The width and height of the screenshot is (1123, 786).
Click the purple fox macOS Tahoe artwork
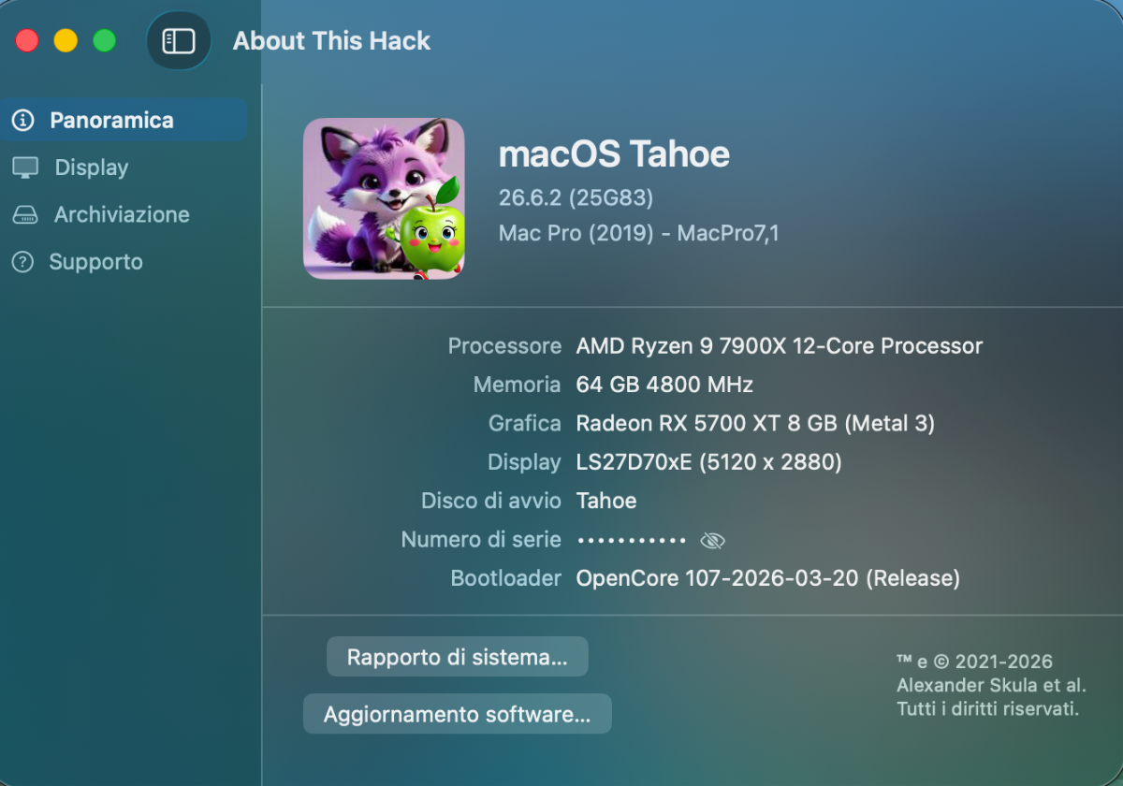(384, 198)
